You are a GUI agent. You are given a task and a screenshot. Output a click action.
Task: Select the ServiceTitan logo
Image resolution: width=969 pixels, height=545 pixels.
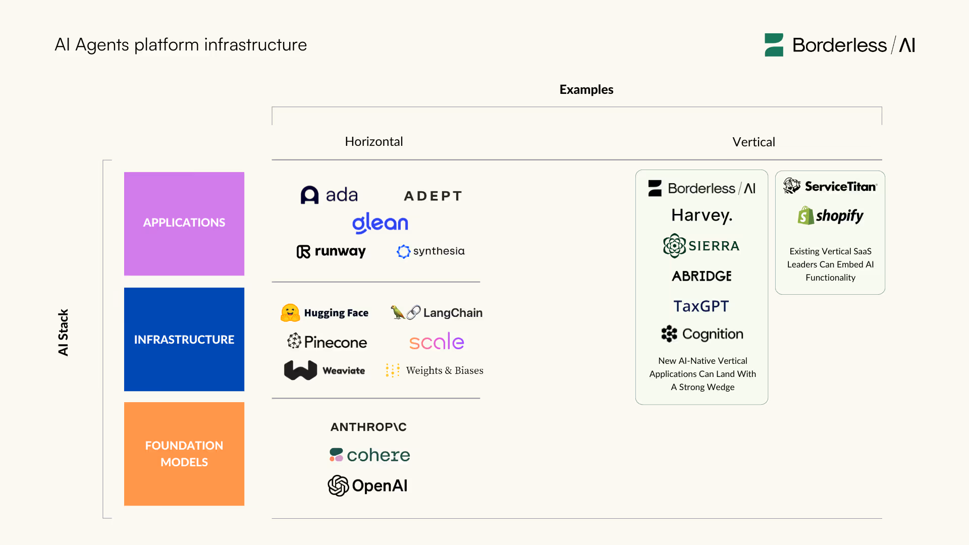click(x=830, y=186)
